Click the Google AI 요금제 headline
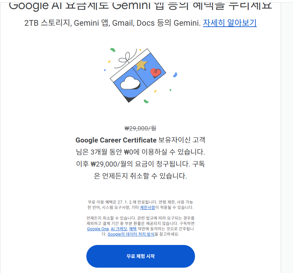 (140, 5)
